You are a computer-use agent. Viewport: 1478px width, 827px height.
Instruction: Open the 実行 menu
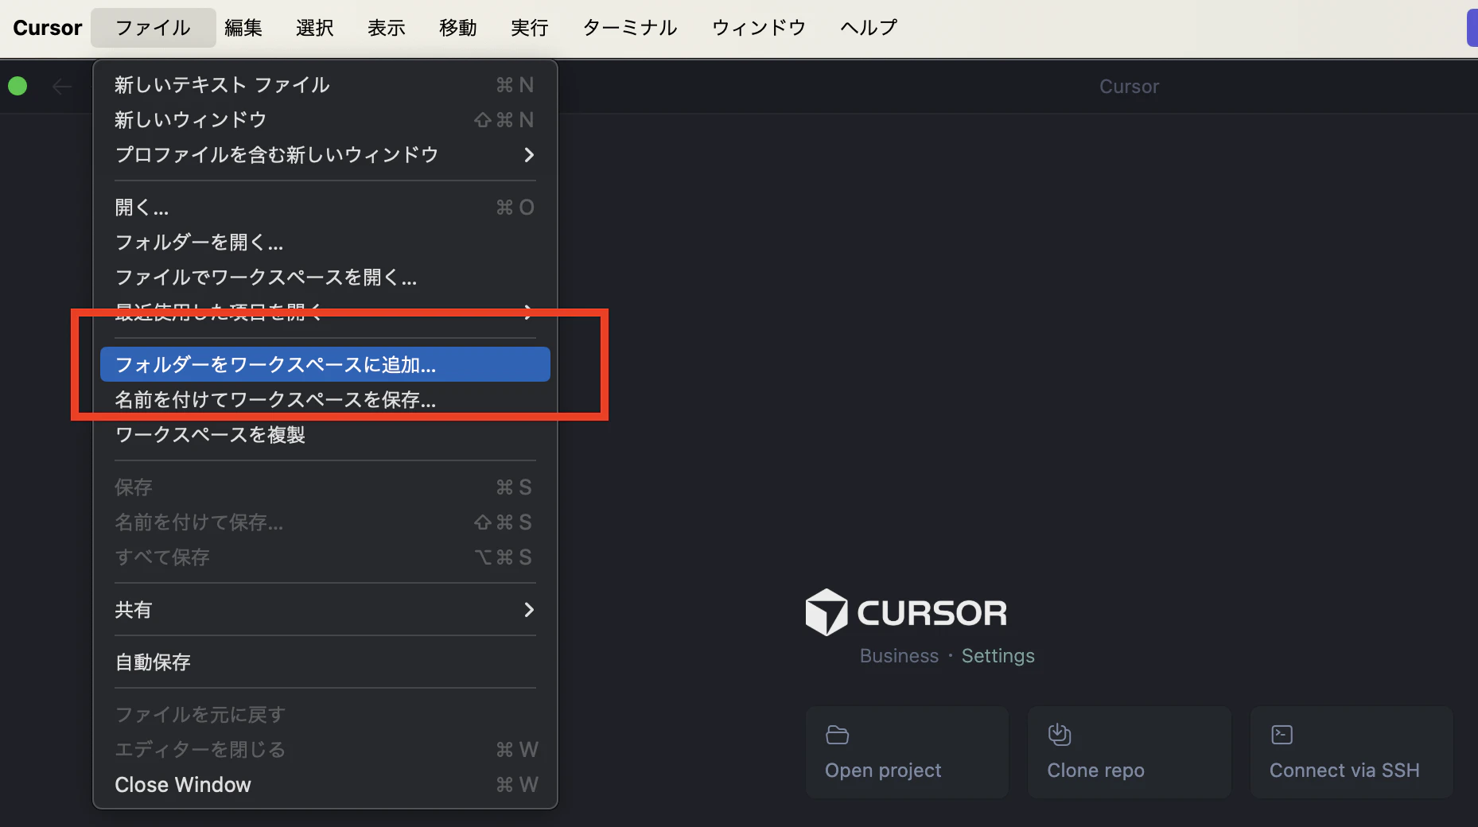coord(530,28)
